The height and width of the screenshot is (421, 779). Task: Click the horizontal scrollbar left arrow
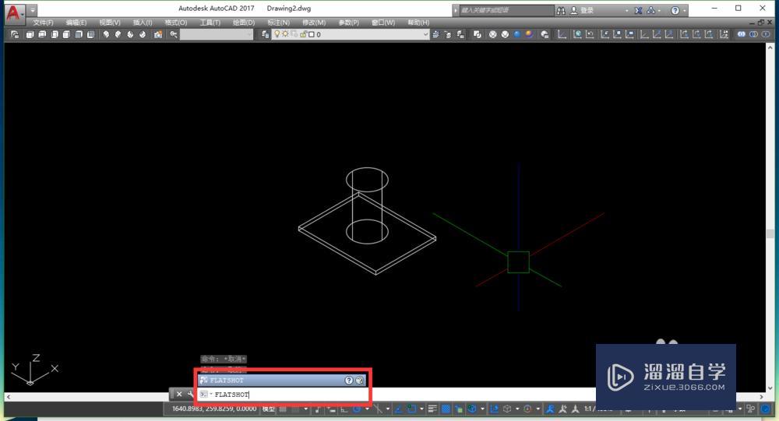[8, 397]
